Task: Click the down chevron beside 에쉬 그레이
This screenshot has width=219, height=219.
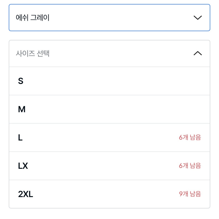Action: click(x=198, y=18)
